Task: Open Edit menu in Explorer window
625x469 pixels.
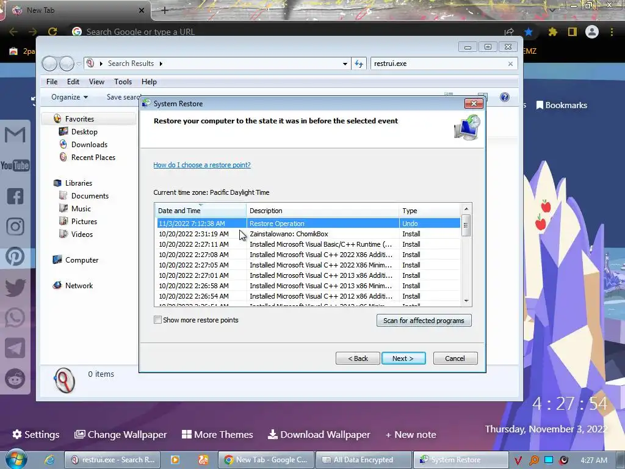Action: point(73,82)
